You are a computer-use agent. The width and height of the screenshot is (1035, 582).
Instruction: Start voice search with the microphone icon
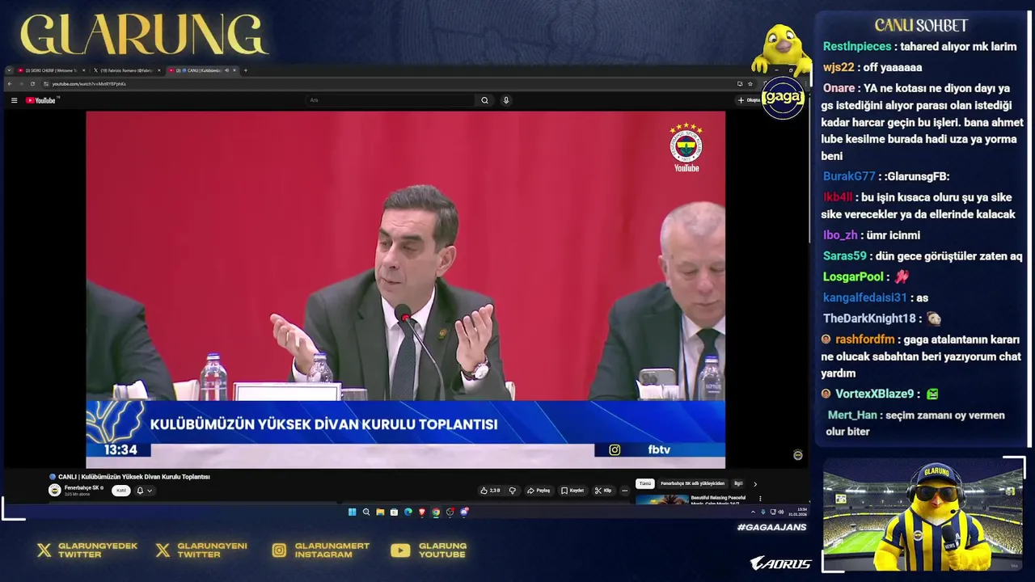coord(506,100)
